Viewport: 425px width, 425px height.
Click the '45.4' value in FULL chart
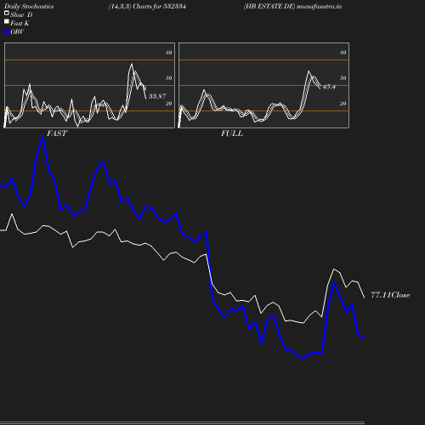point(329,87)
